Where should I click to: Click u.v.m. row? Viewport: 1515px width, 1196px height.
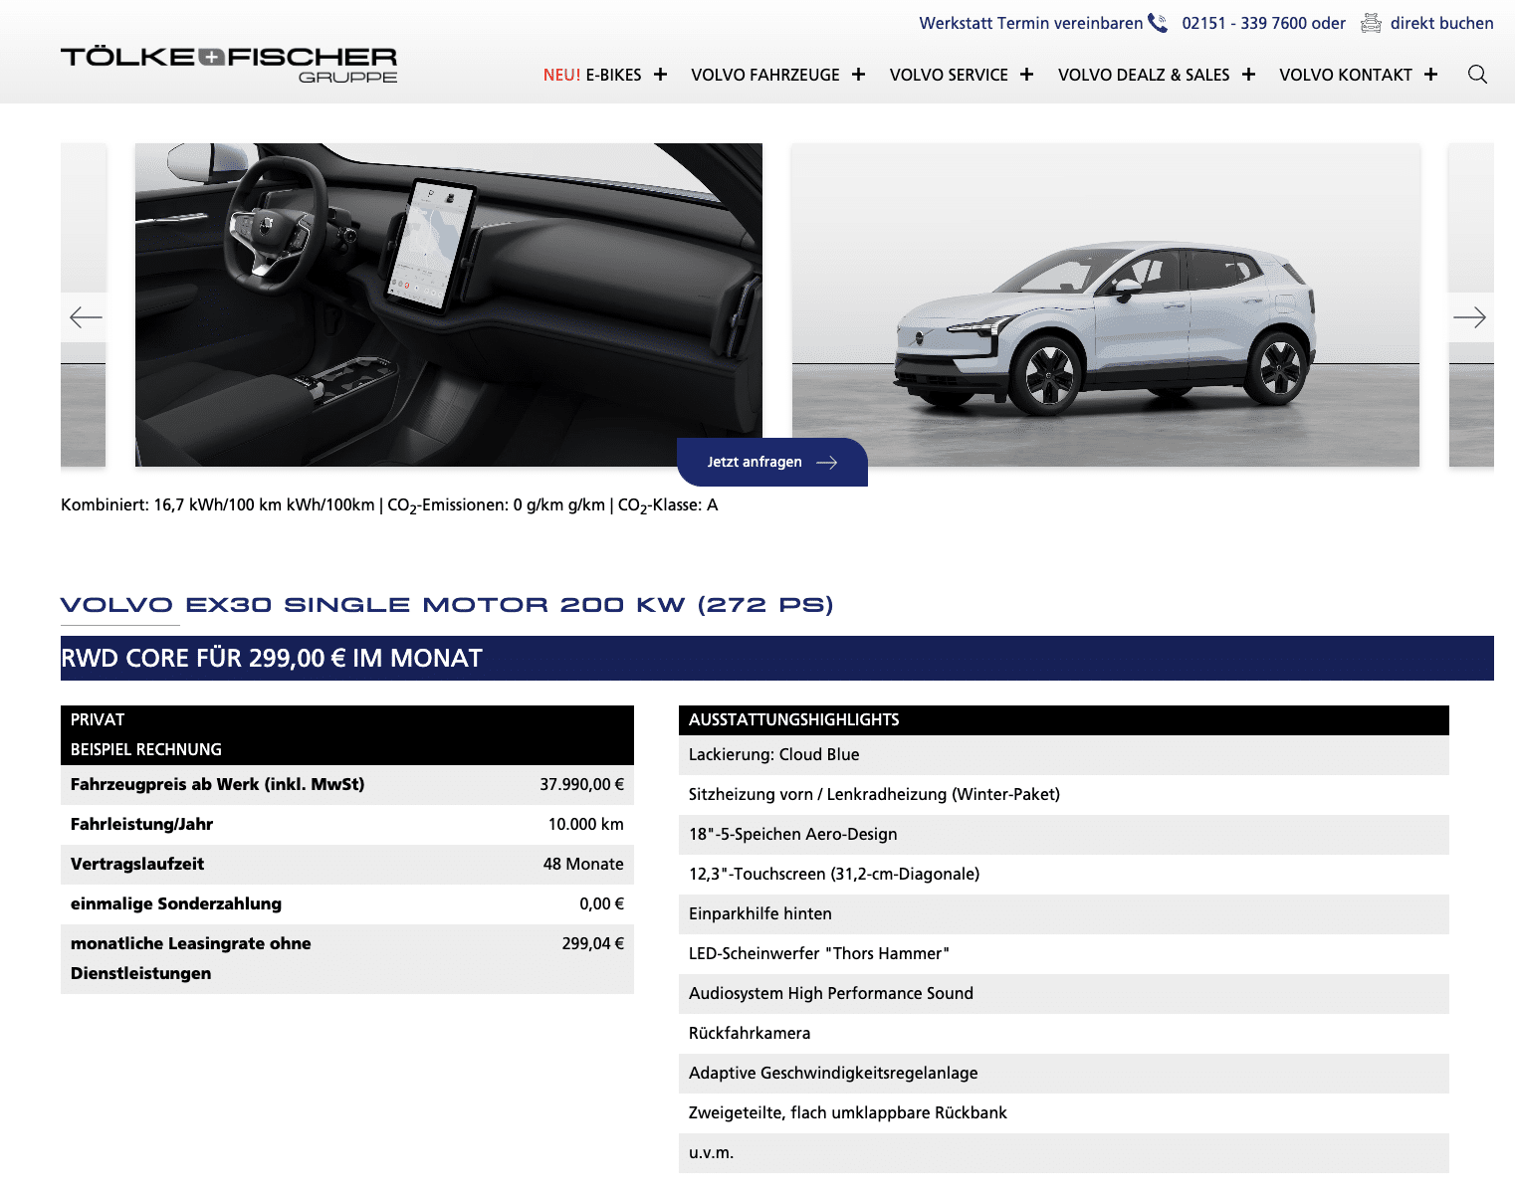tap(1064, 1153)
